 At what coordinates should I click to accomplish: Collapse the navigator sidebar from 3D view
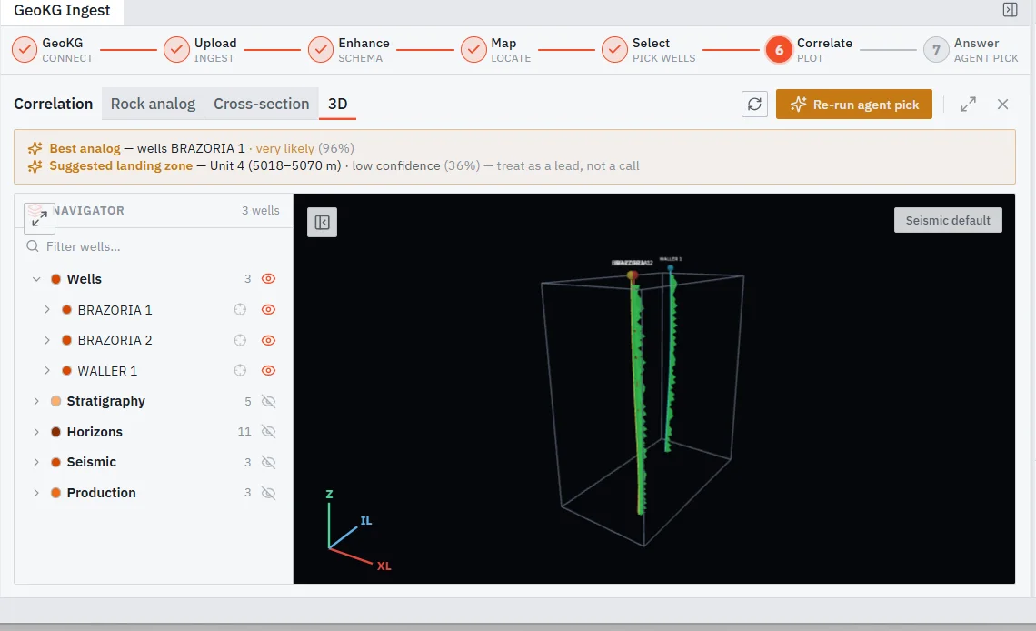(x=323, y=222)
